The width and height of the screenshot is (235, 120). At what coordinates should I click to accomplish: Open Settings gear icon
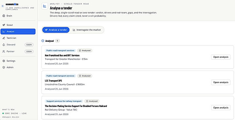(x=4, y=61)
